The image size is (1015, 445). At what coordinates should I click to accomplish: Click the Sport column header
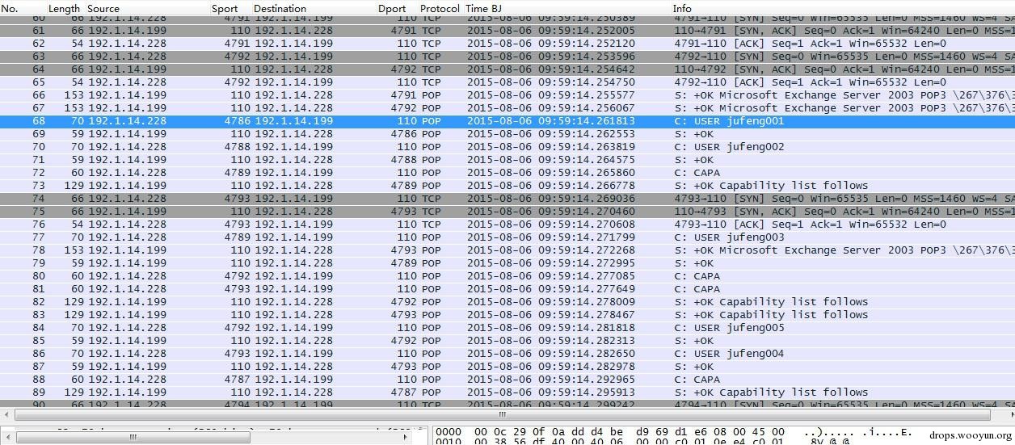[225, 8]
